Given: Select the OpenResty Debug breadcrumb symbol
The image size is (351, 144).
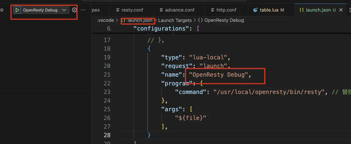Looking at the screenshot, I should pyautogui.click(x=224, y=20).
